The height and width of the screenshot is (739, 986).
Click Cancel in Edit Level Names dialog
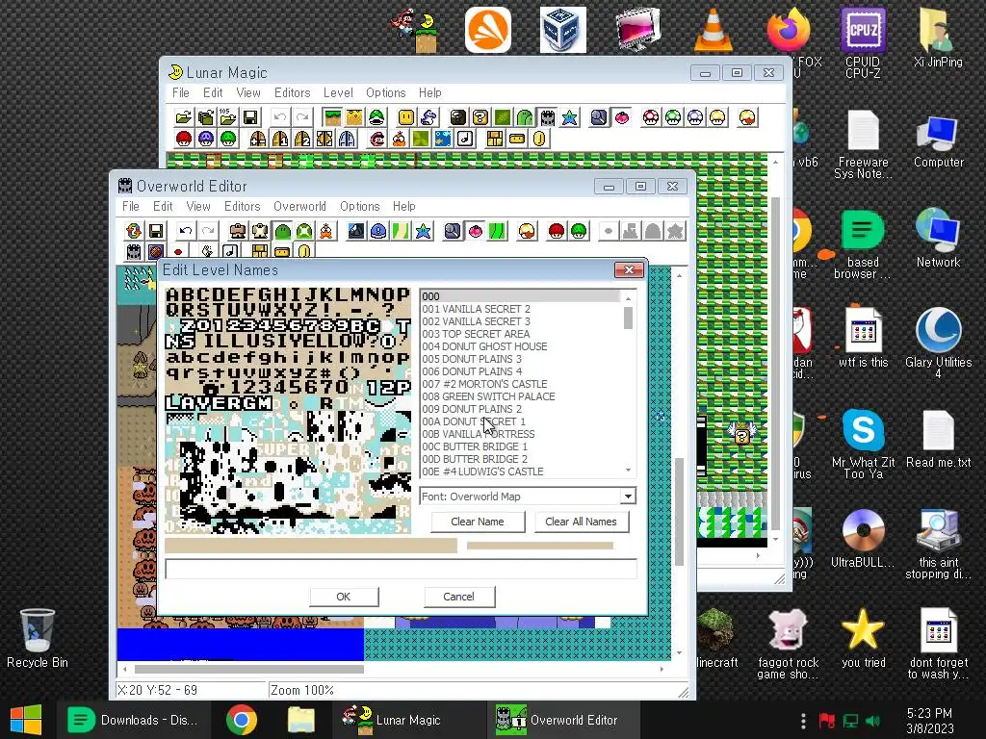(458, 597)
